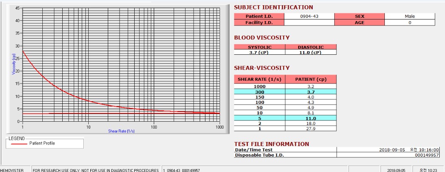Select the 27.9 viscosity value cell
The width and height of the screenshot is (445, 172).
pos(311,129)
